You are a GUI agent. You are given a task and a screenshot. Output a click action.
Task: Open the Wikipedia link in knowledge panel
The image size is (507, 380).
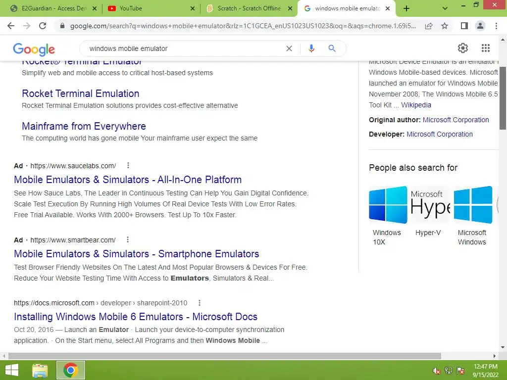416,105
